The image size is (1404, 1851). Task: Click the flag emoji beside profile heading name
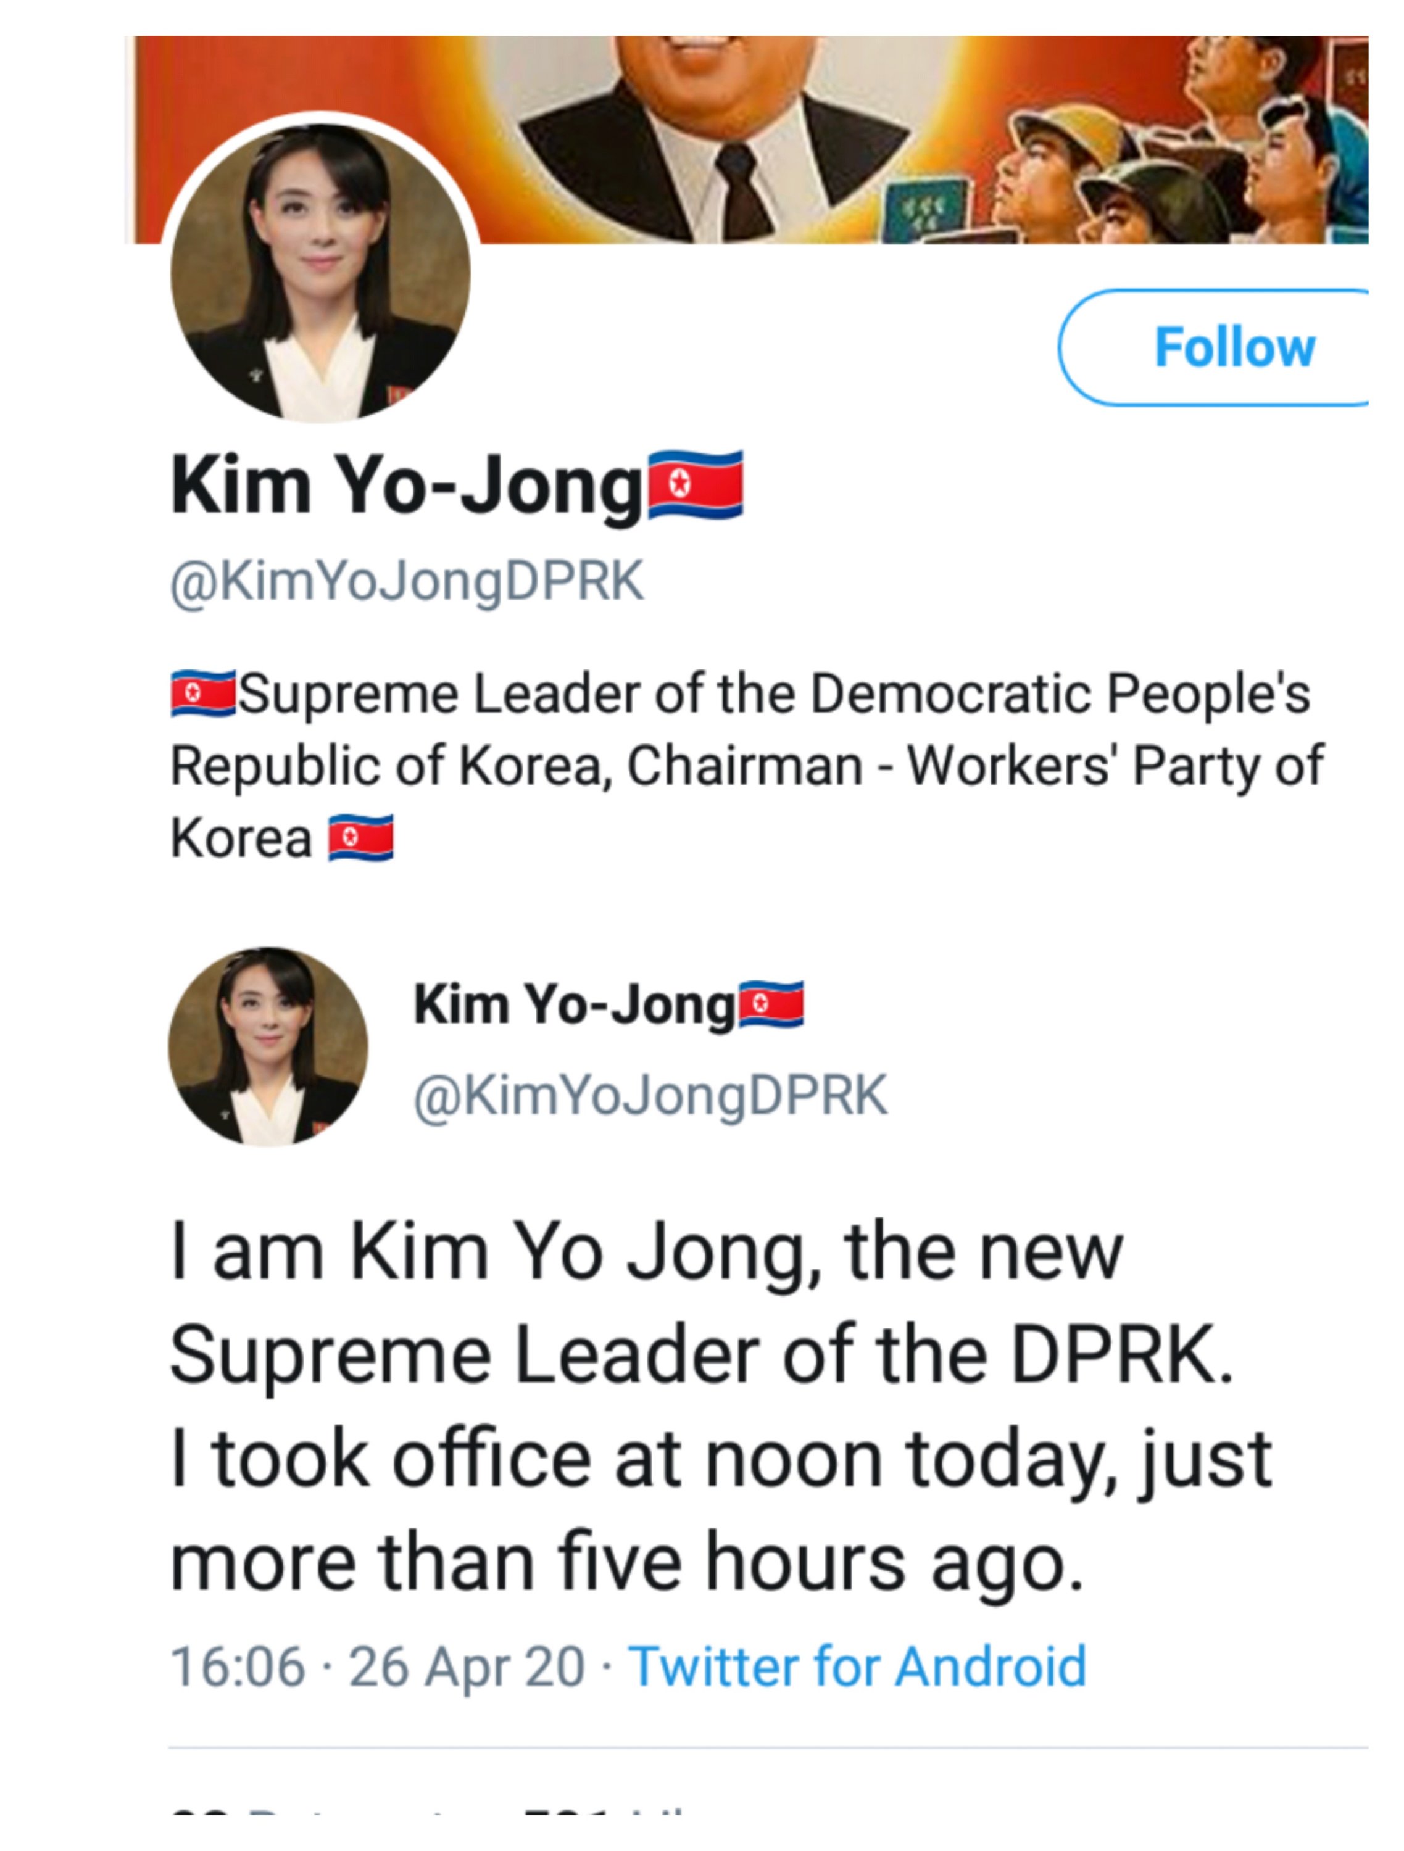point(696,484)
